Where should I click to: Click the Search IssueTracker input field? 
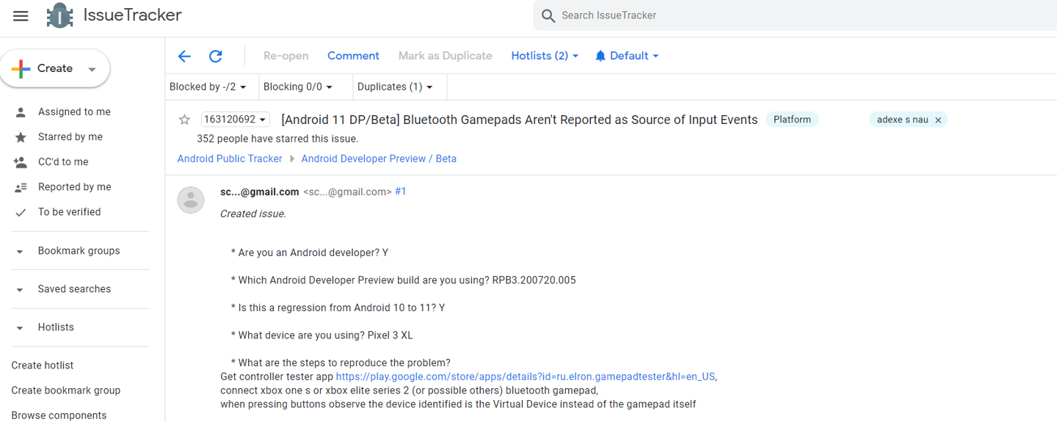[734, 15]
